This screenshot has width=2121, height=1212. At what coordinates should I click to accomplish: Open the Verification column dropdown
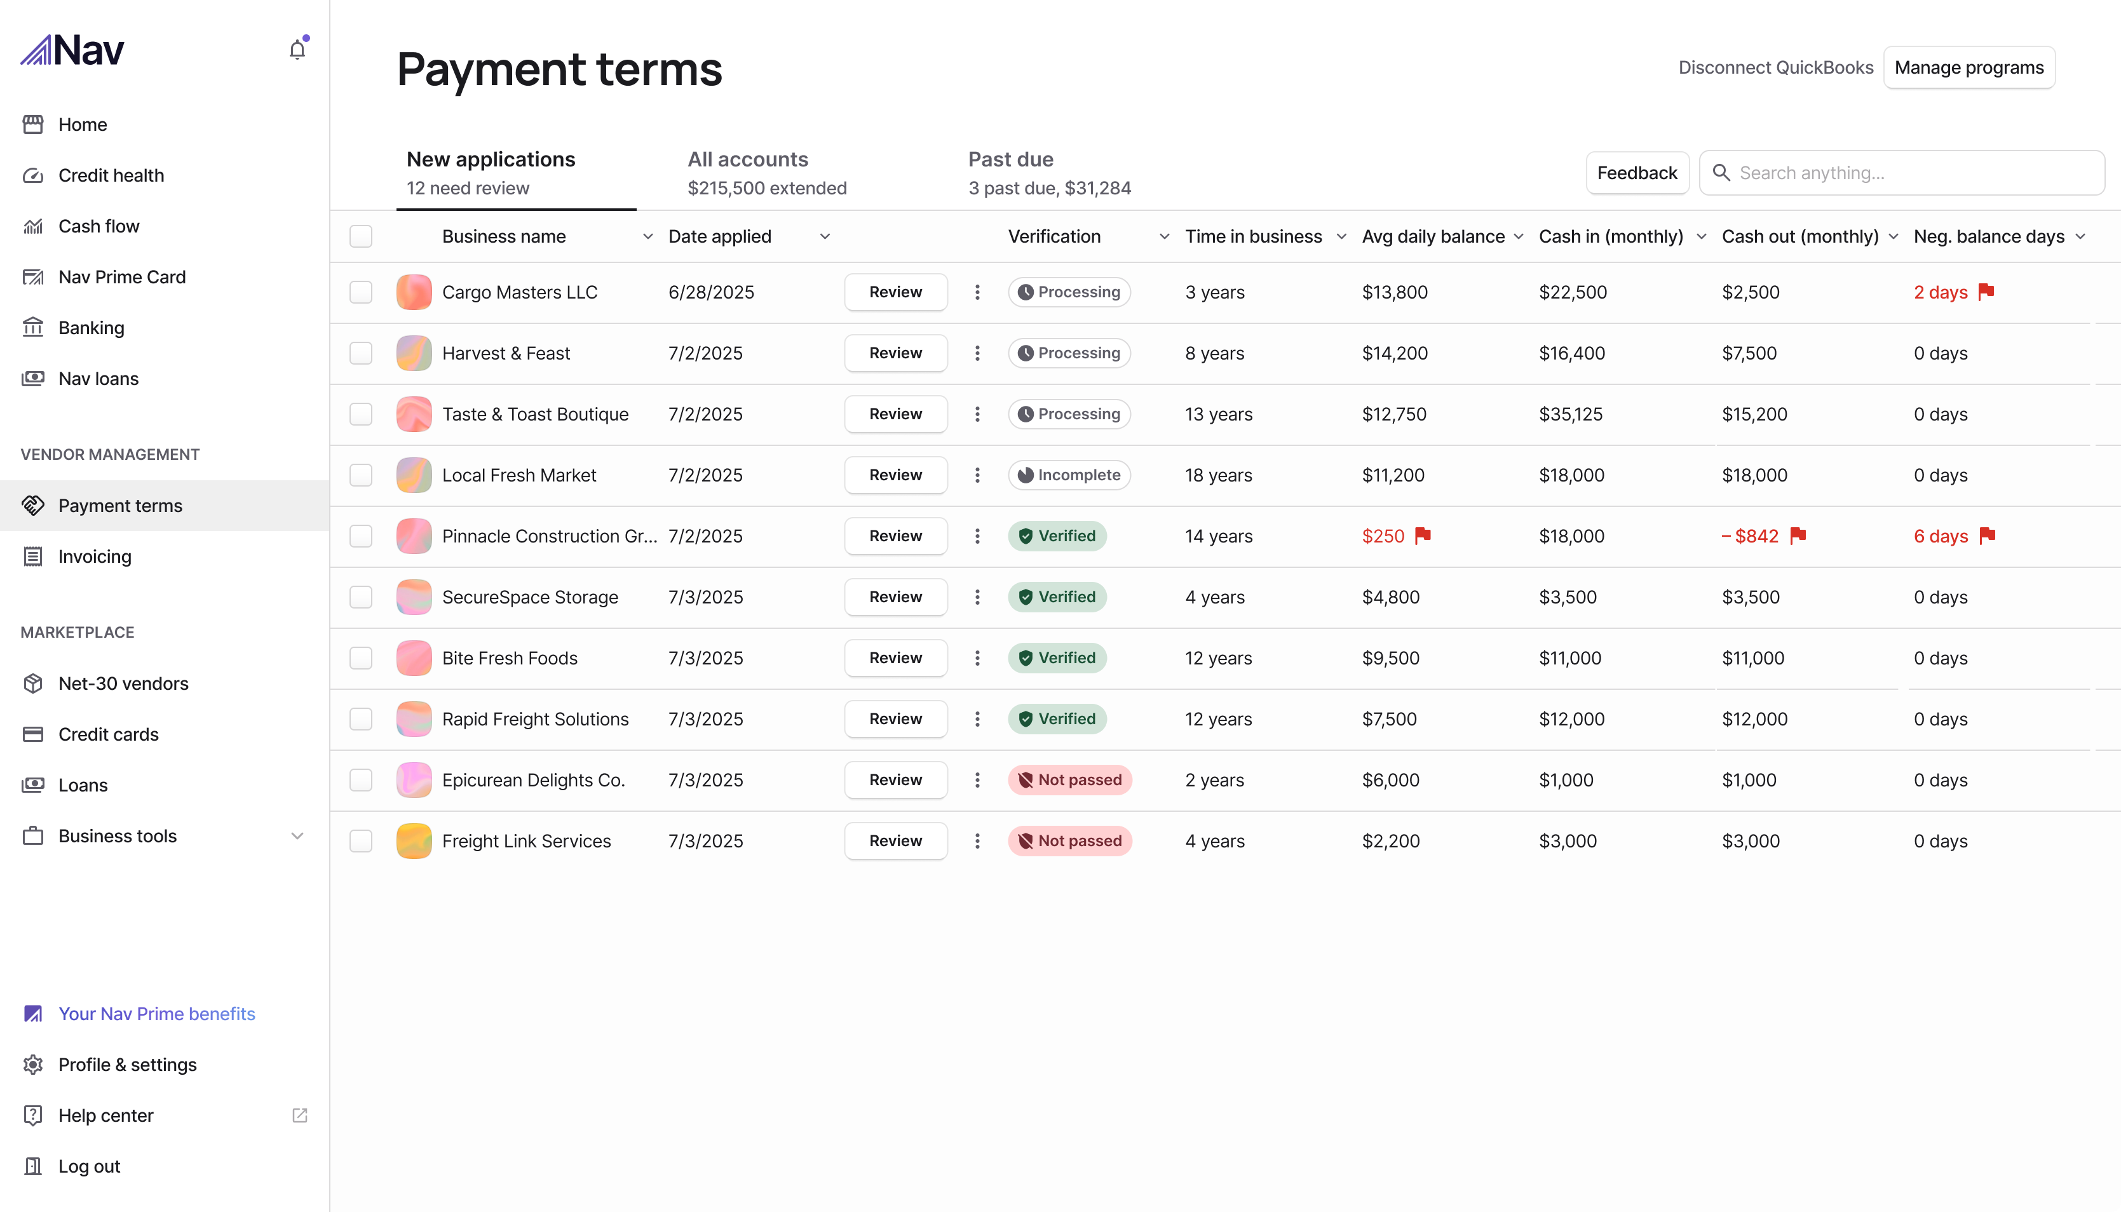(1165, 236)
